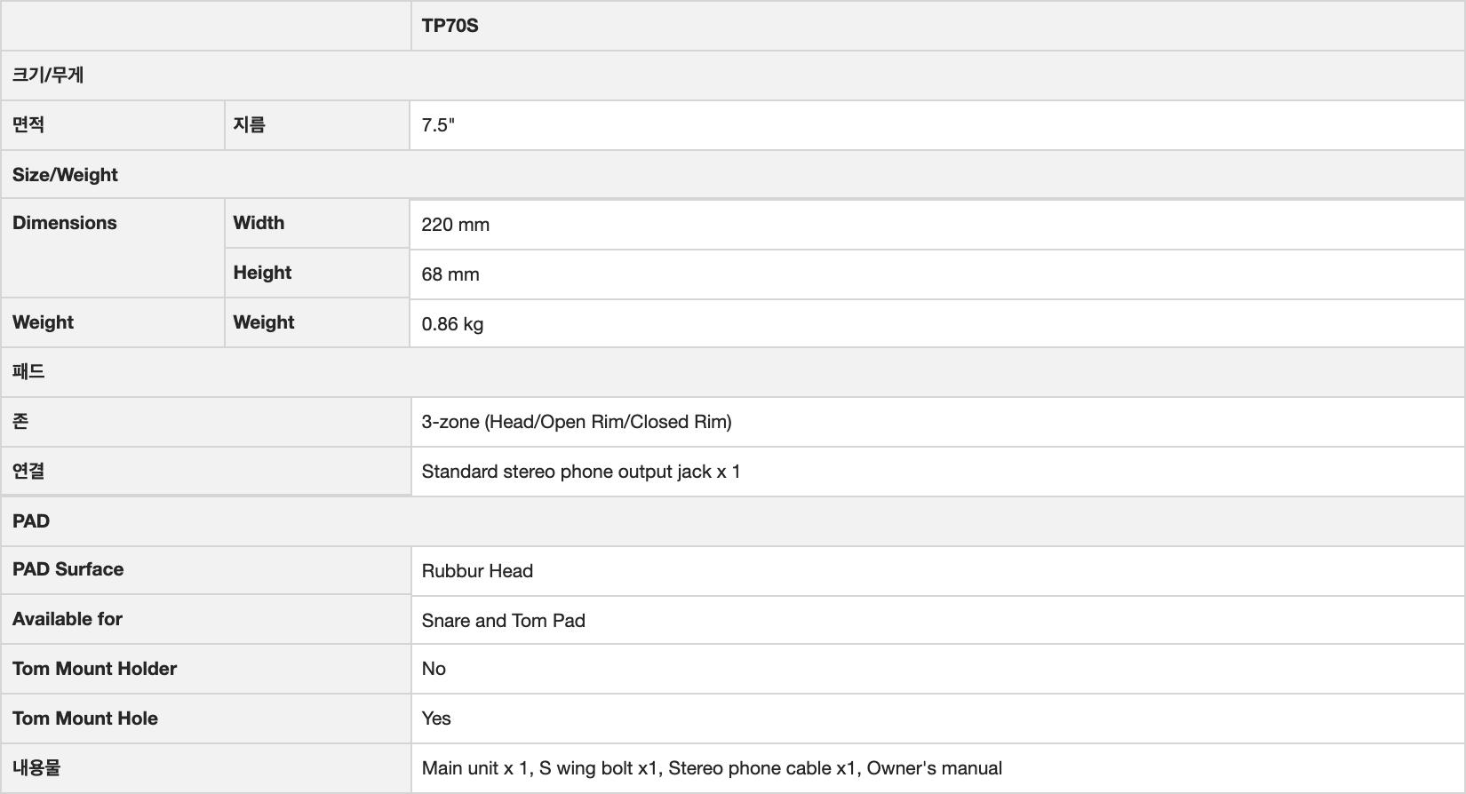Click the 지름 label cell
The image size is (1466, 794).
tap(249, 125)
